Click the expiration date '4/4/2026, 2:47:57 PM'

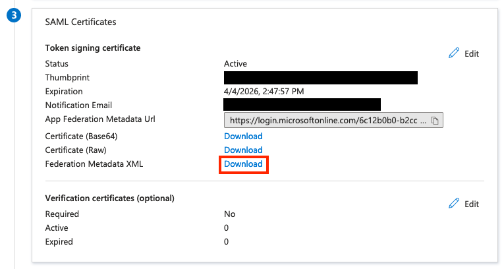(264, 92)
